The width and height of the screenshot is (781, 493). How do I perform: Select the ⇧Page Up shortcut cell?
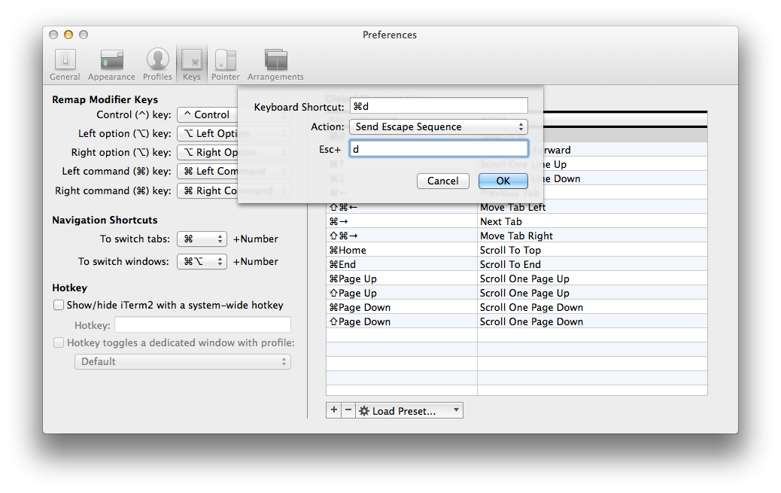[x=402, y=293]
